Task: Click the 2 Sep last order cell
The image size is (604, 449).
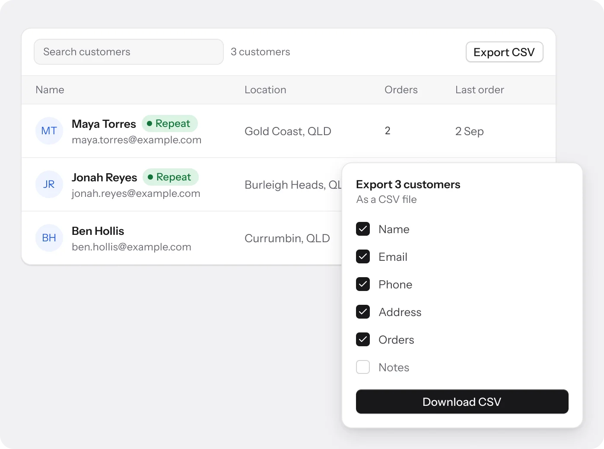Action: tap(469, 131)
